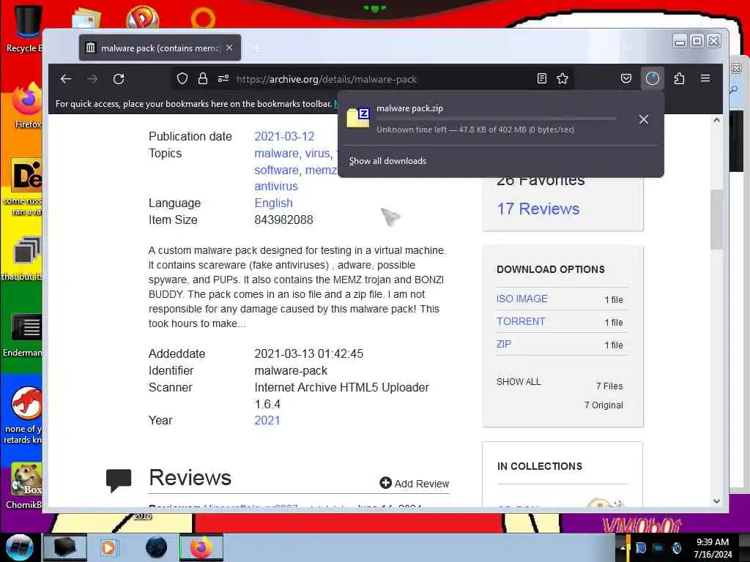Close the malware pack browser tab

click(x=229, y=48)
